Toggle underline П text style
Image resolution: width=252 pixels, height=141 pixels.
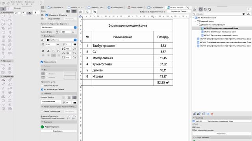click(x=54, y=51)
